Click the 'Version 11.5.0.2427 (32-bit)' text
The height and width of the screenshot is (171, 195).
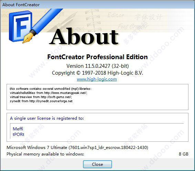(x=97, y=66)
